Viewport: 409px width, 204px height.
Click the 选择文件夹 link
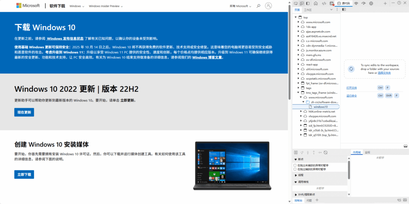(x=384, y=73)
